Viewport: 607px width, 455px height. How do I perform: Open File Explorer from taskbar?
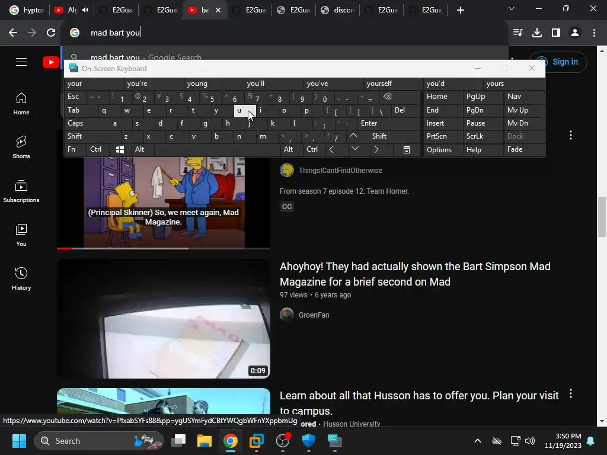[x=205, y=441]
